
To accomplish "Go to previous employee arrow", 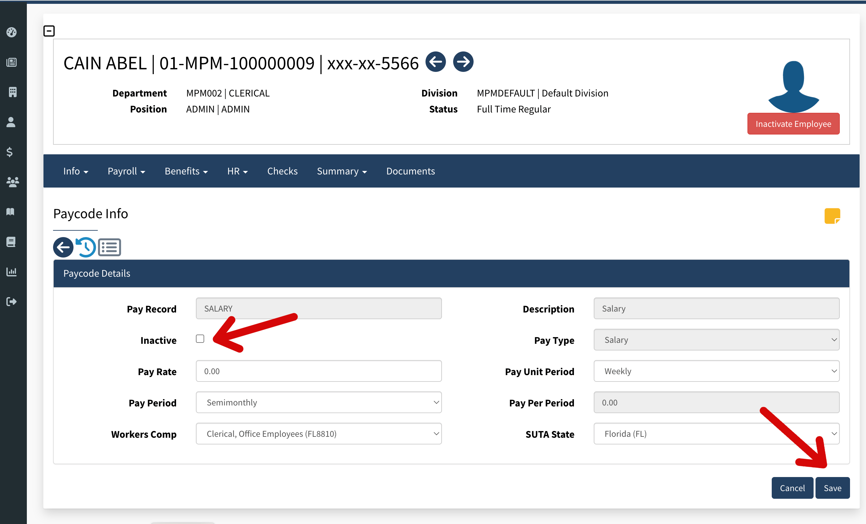I will (x=436, y=62).
